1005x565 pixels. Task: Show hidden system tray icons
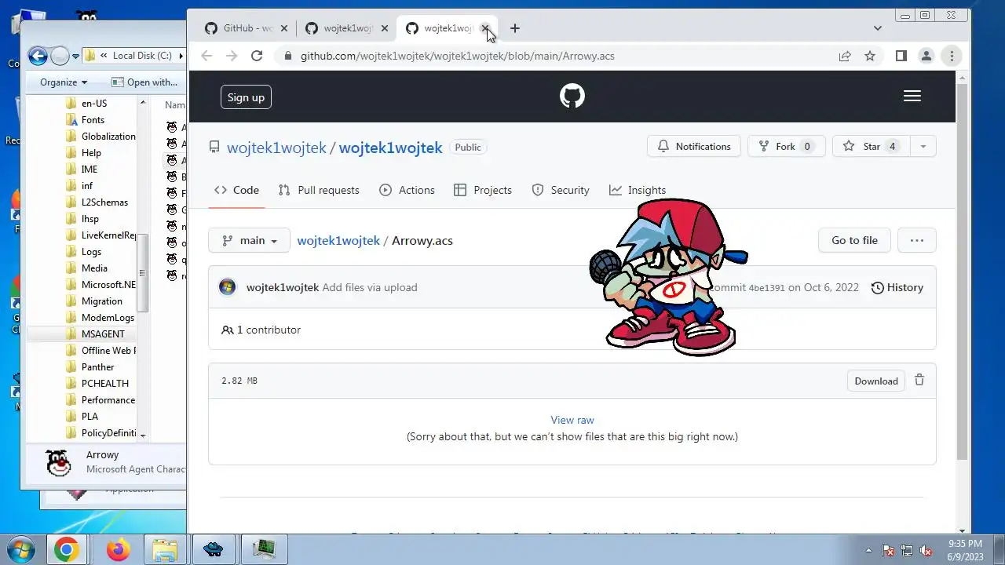coord(868,551)
